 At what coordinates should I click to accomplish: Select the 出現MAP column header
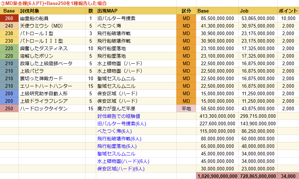(x=136, y=11)
